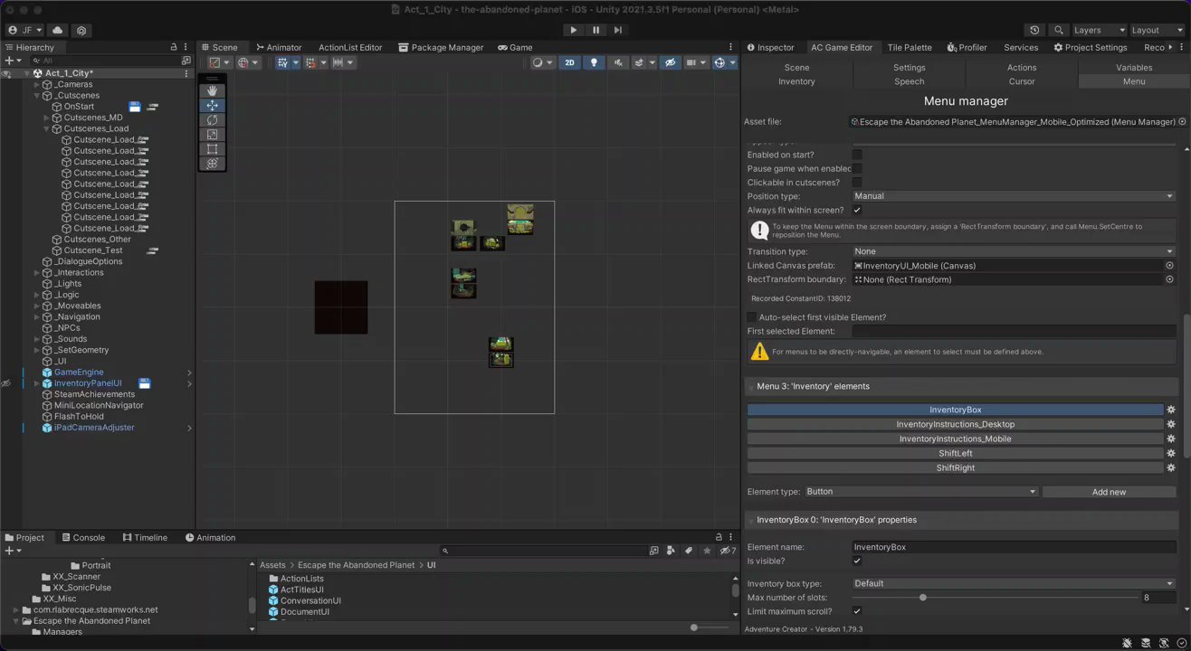Image resolution: width=1191 pixels, height=651 pixels.
Task: Select the Rect transform tool
Action: pyautogui.click(x=212, y=149)
